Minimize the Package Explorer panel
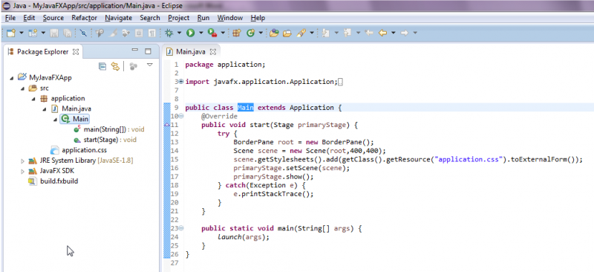Screen dimensions: 594x272 tap(135, 50)
